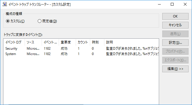Expand the dialog with 編集(E) >>

pyautogui.click(x=175, y=69)
